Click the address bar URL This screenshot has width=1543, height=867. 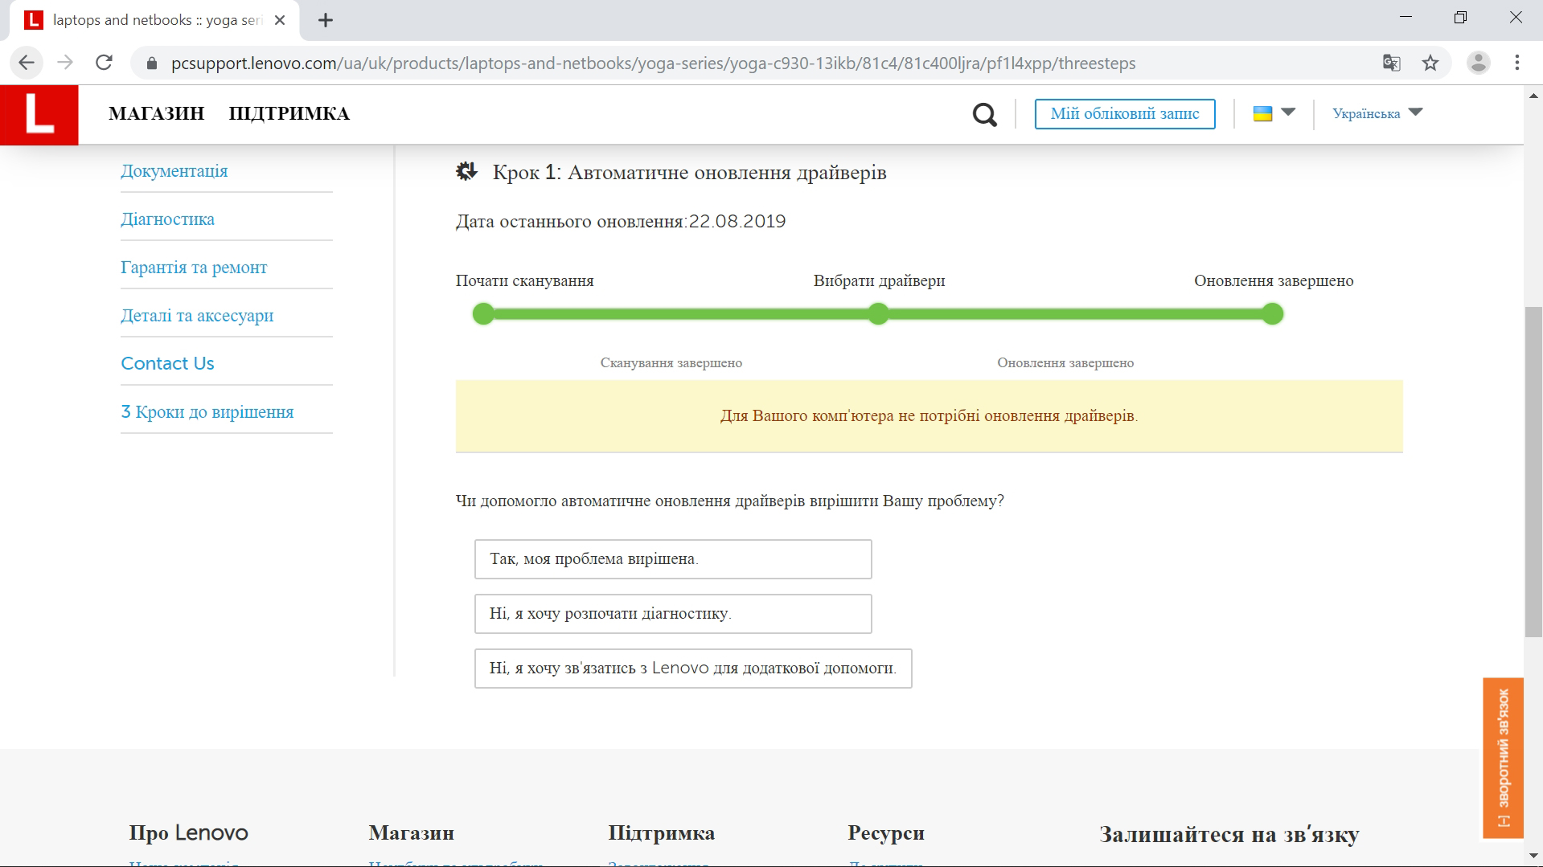click(x=653, y=63)
